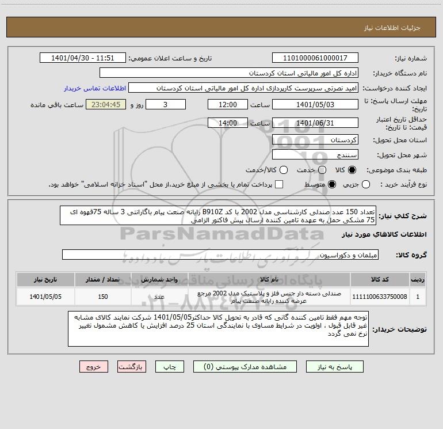Screen dimensions: 443x429
Task: Toggle the اسناد خزانه اسلامی payment checkbox
Action: 279,184
